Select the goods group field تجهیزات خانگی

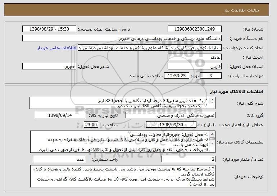pyautogui.click(x=171, y=115)
